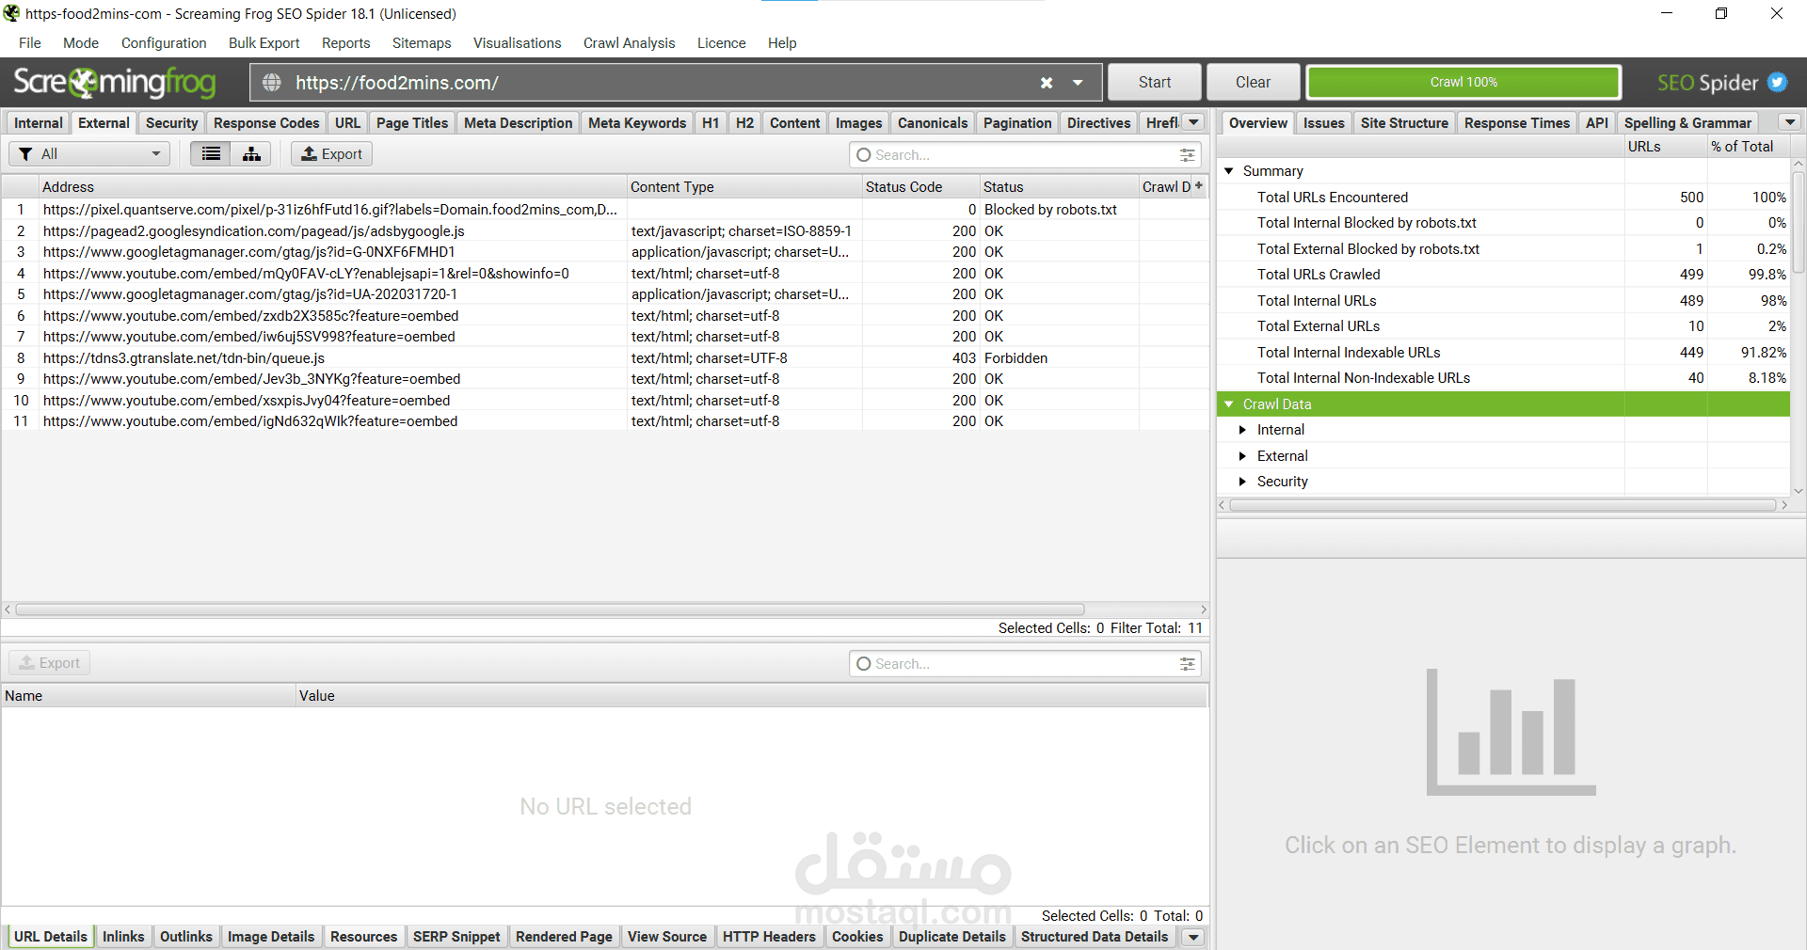Select Total External Blocked by robots.txt row

pyautogui.click(x=1503, y=249)
